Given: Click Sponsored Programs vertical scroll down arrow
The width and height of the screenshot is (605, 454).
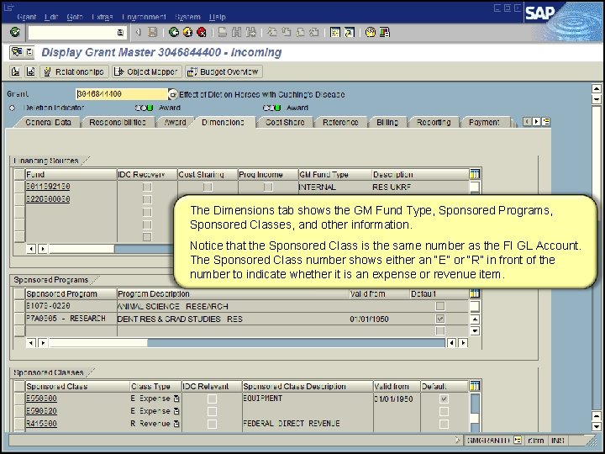Looking at the screenshot, I should pos(475,331).
